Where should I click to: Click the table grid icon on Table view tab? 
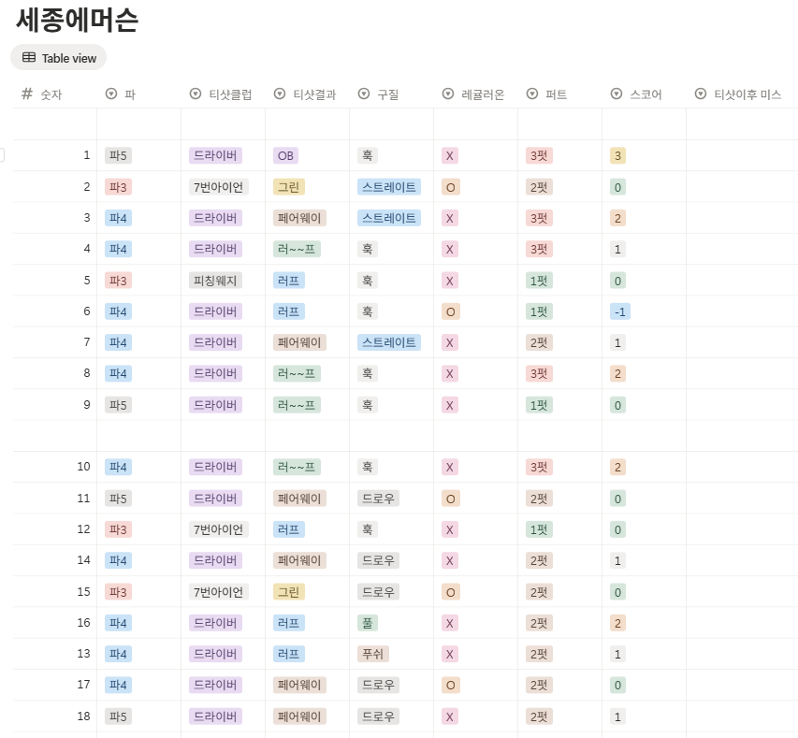29,57
